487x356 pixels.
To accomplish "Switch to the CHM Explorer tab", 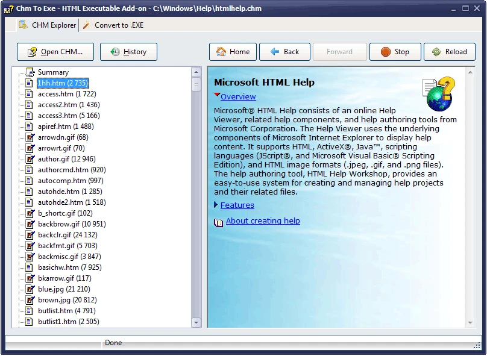I will pos(48,25).
